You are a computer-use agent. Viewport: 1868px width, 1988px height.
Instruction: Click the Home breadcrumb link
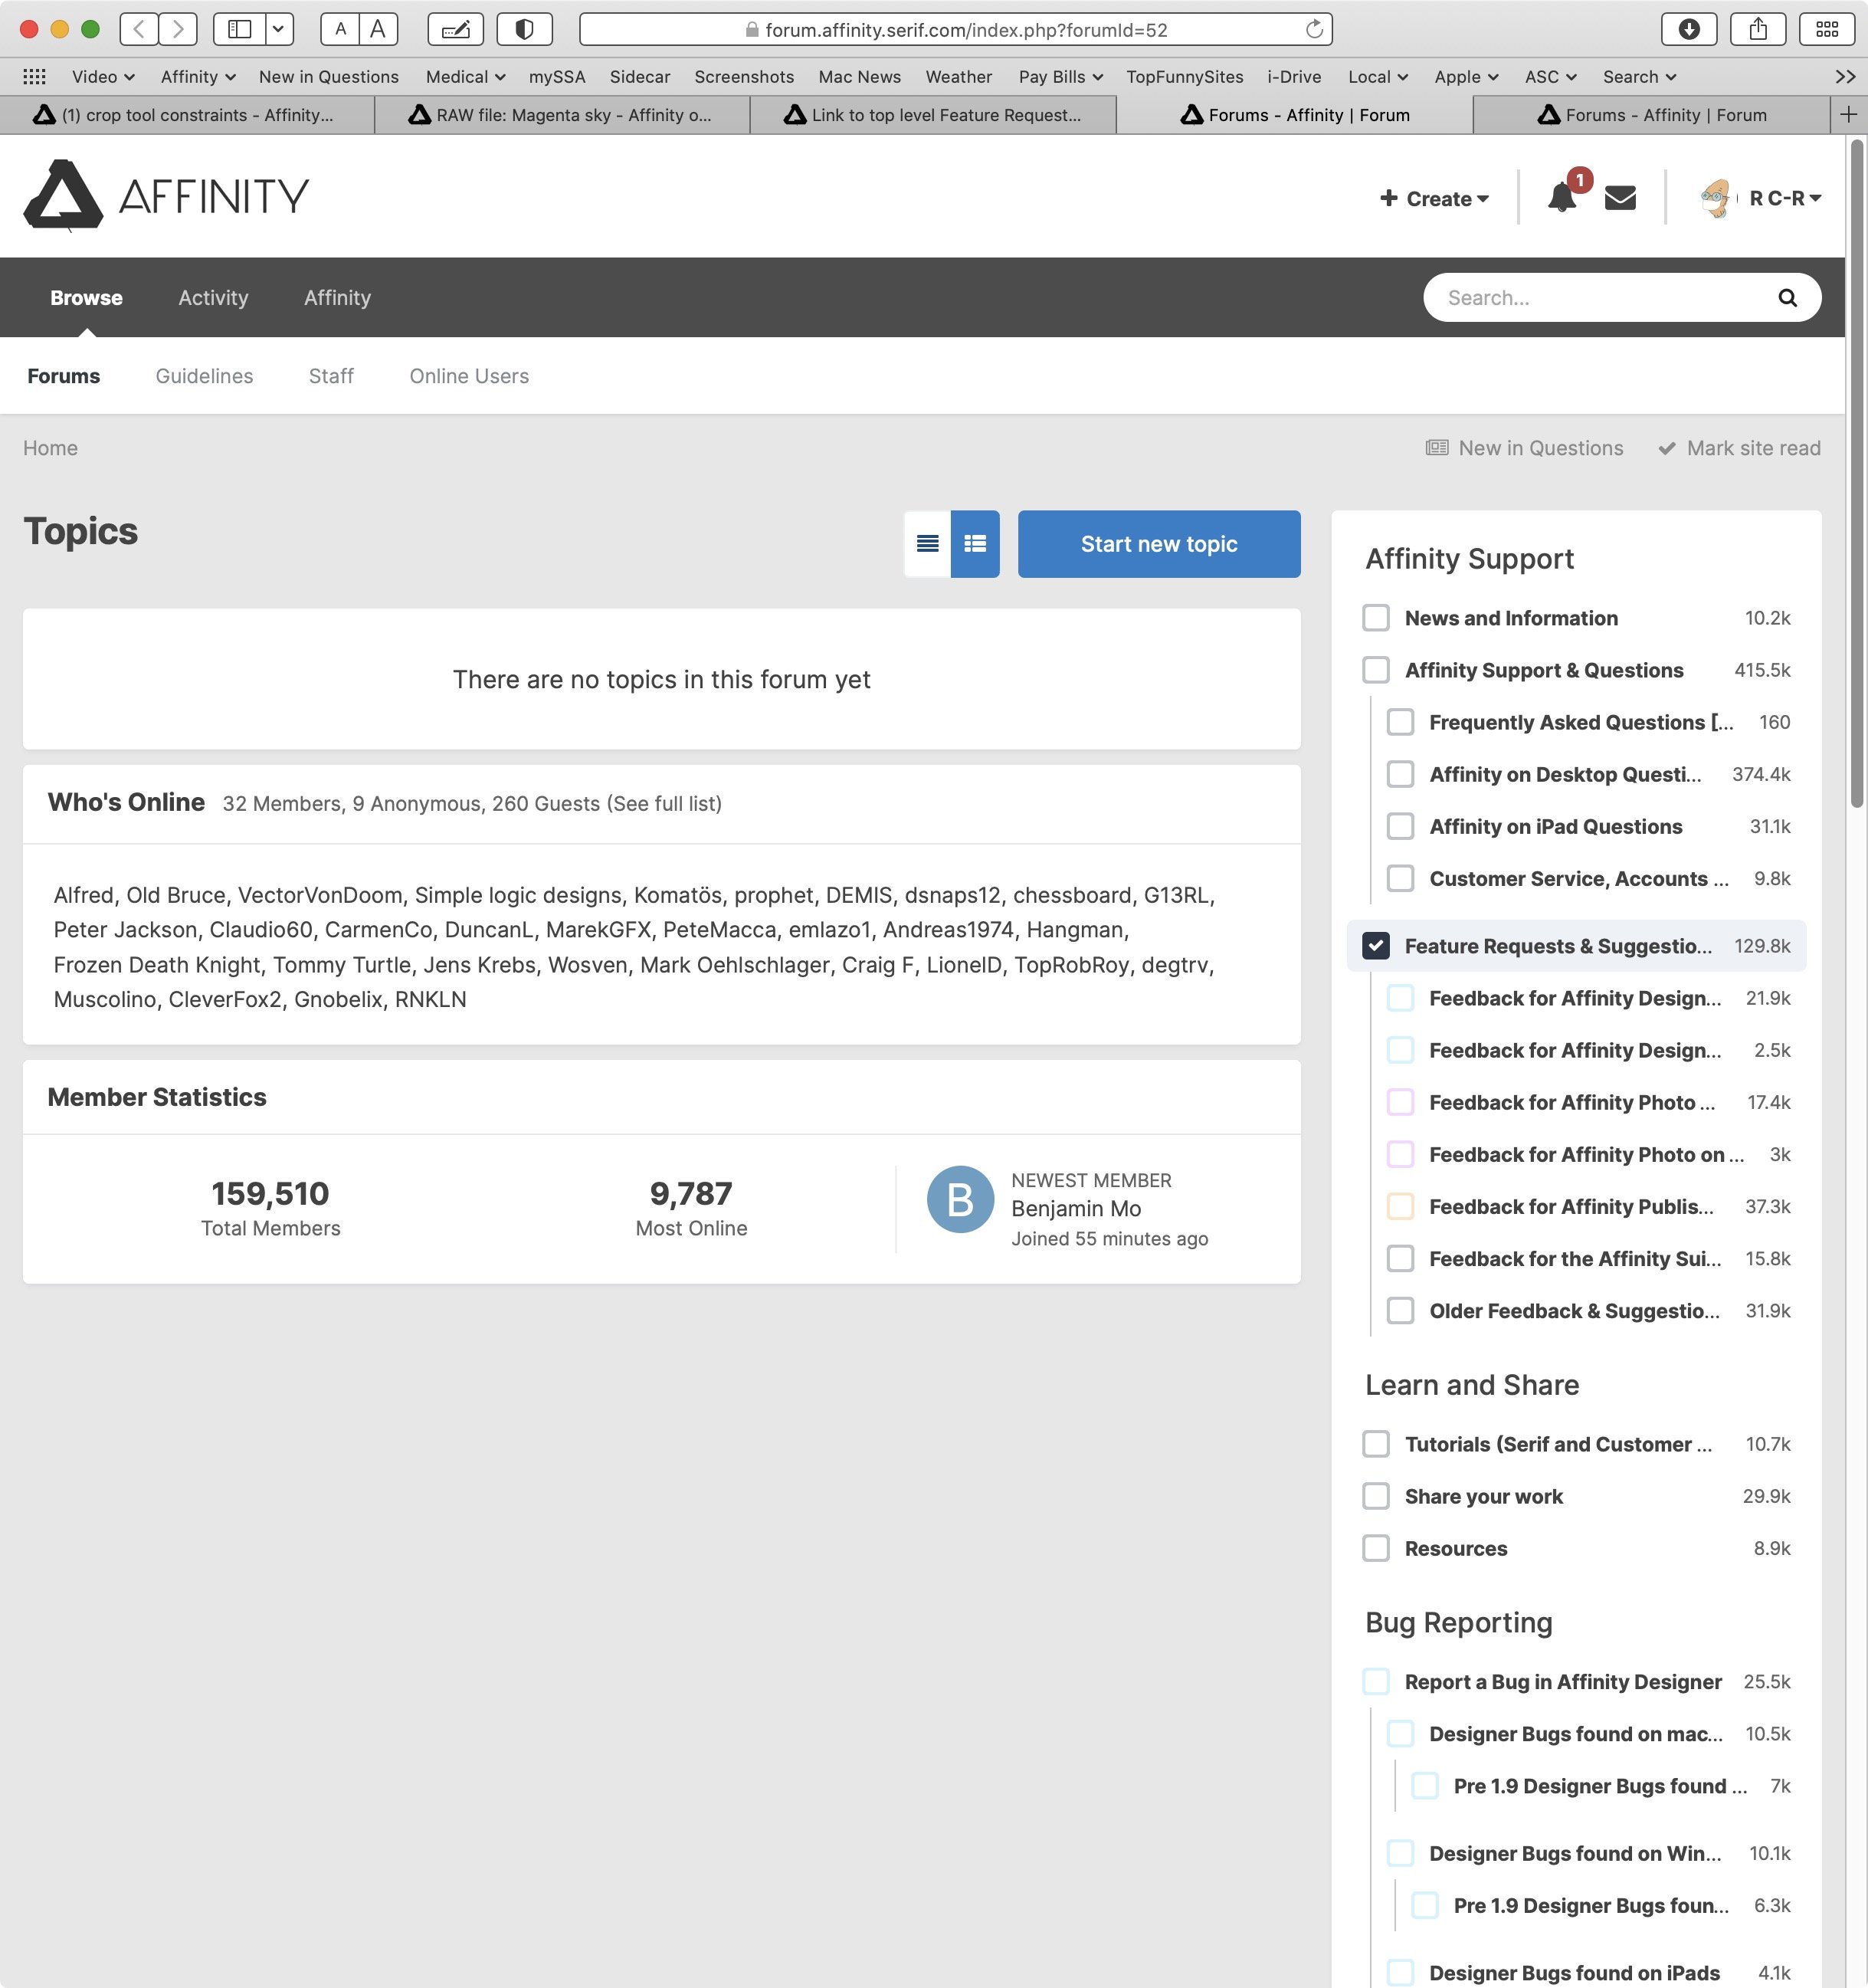point(50,448)
